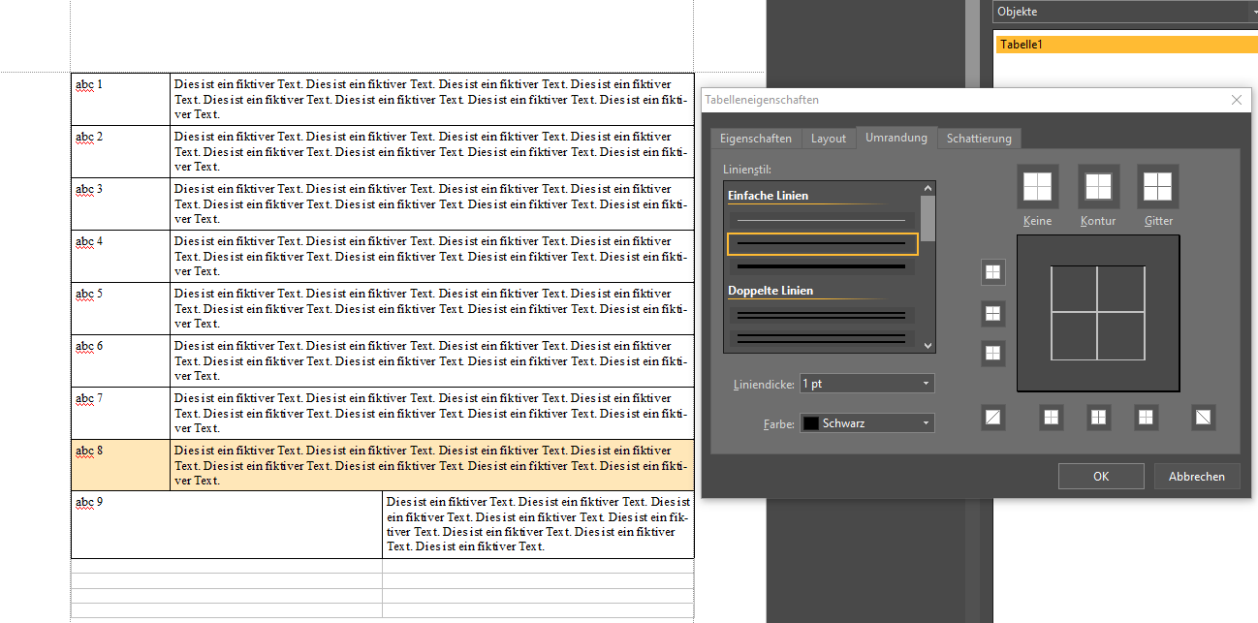Switch to the Layout tab
This screenshot has height=623, width=1258.
(829, 139)
